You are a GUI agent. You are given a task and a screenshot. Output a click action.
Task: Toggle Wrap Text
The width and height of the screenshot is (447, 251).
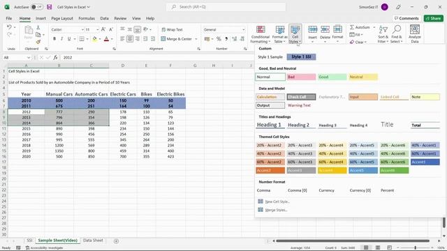(x=172, y=29)
